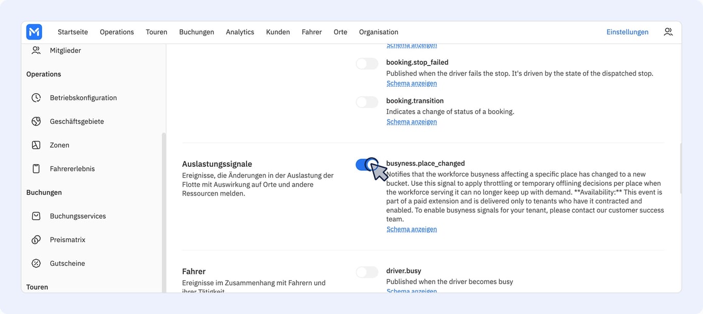The image size is (703, 314).
Task: Enable the driver.busy toggle
Action: [x=367, y=272]
